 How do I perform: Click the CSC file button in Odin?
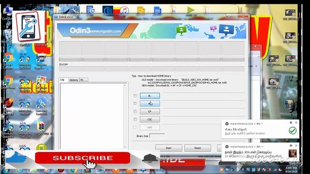tap(150, 119)
